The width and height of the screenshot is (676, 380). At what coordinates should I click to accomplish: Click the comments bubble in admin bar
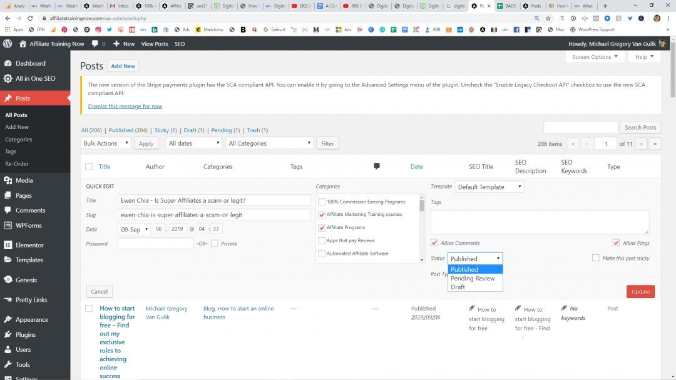[x=95, y=44]
